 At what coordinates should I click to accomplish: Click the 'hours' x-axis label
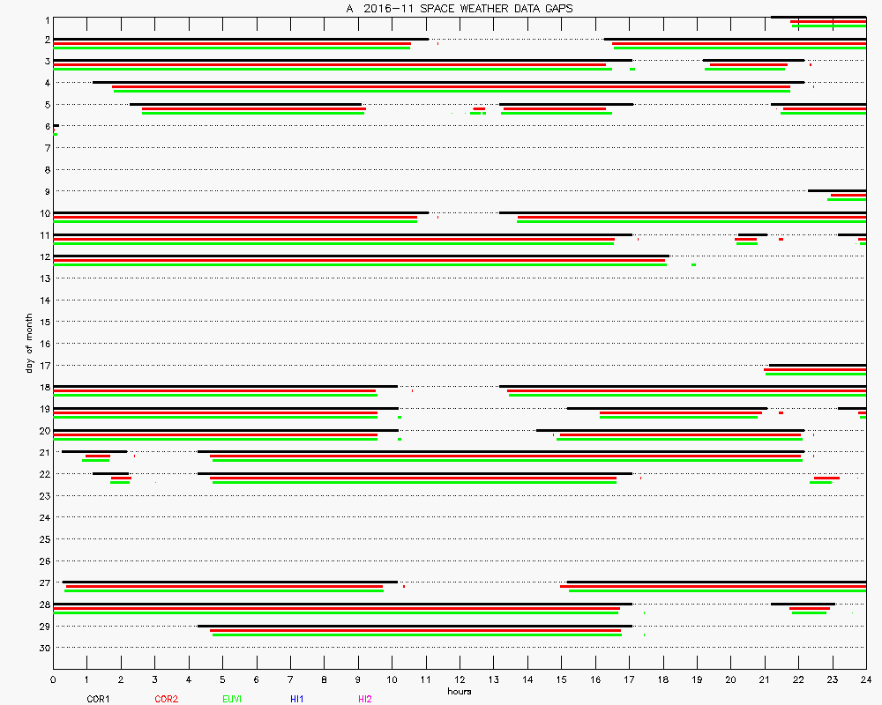459,691
